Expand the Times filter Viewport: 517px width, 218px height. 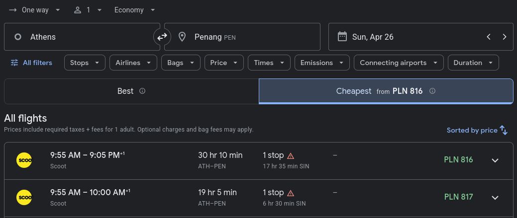pyautogui.click(x=269, y=63)
